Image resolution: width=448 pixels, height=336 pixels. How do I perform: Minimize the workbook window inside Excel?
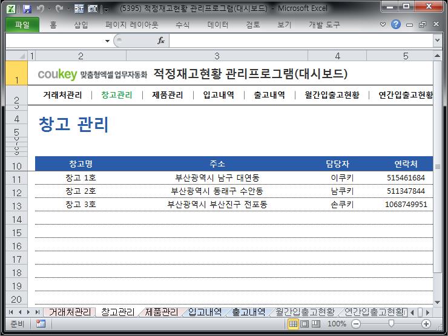409,25
